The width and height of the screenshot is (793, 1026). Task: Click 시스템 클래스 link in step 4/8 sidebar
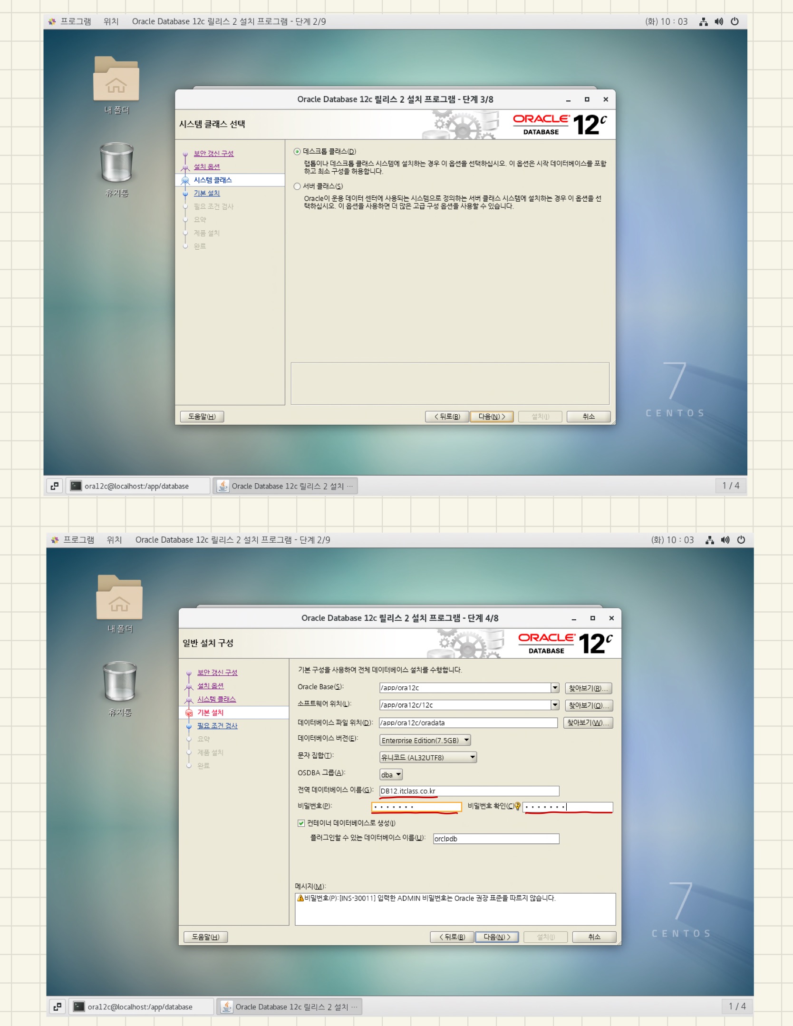(217, 699)
